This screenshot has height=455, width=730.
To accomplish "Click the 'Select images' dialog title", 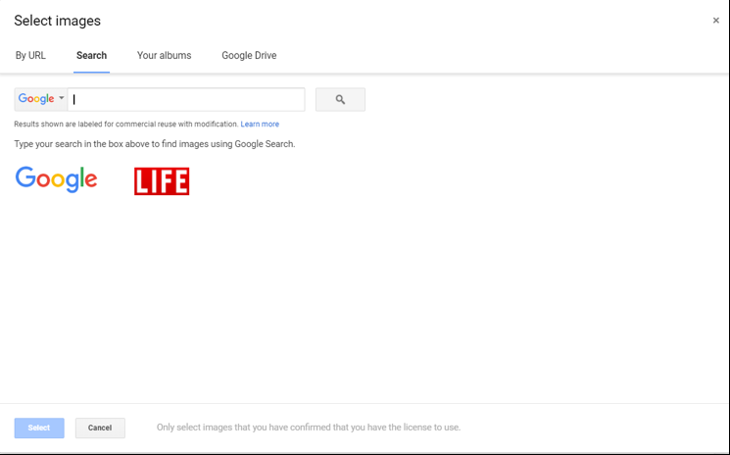I will [x=57, y=21].
